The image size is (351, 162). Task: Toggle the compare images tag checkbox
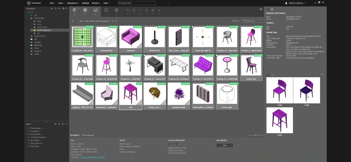29,137
